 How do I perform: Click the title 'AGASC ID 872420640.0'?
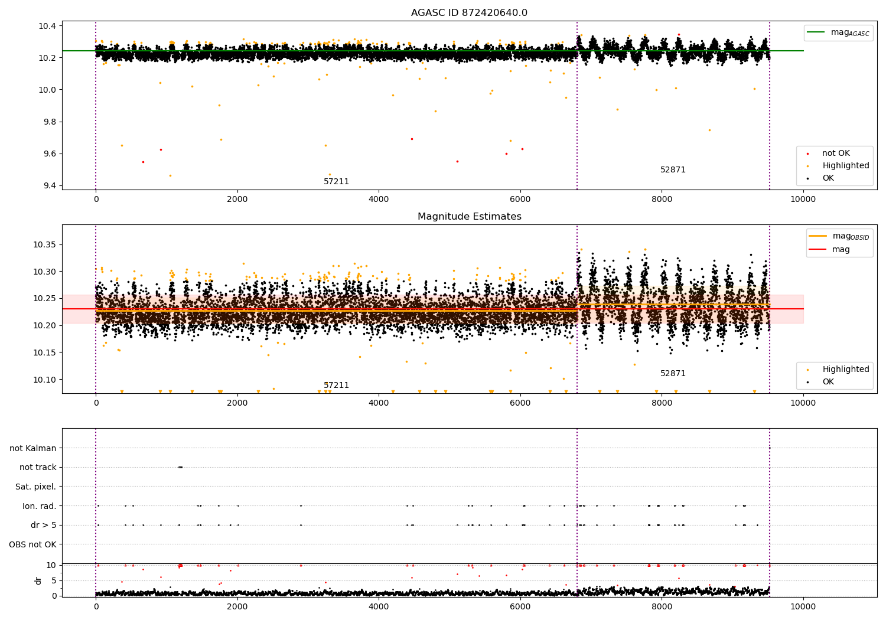tap(469, 13)
